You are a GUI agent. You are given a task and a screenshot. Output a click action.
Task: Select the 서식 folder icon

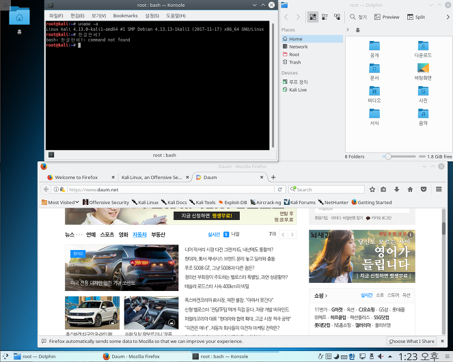coord(374,113)
